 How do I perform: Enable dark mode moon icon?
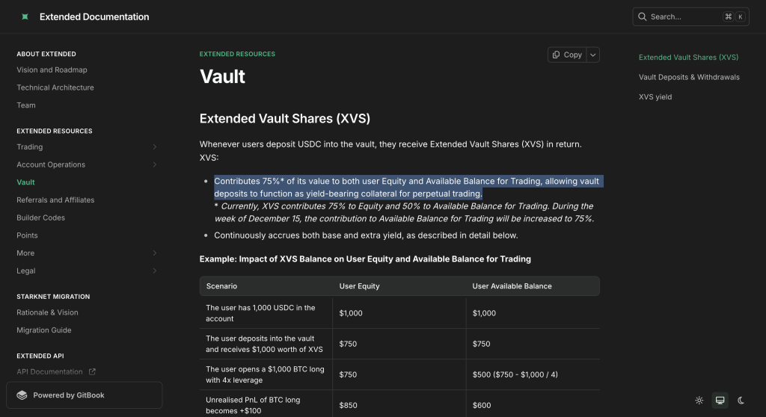click(741, 401)
